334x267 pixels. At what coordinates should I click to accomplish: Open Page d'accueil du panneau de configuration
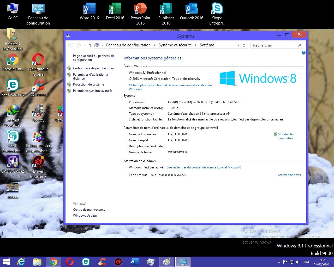tap(94, 58)
